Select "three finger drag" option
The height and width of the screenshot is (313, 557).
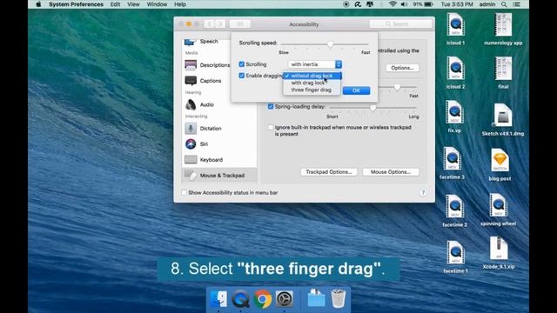coord(312,90)
